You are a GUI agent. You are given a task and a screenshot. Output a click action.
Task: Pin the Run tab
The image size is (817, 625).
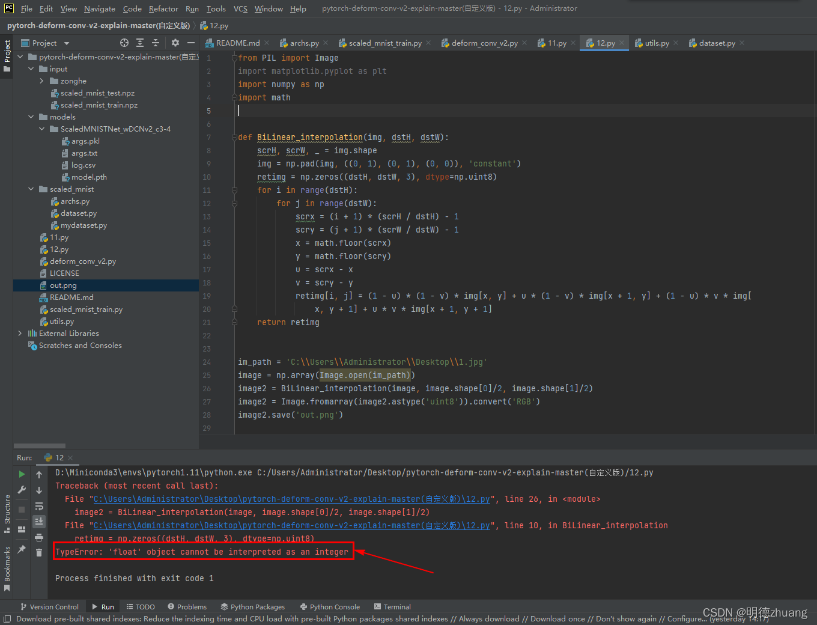22,549
